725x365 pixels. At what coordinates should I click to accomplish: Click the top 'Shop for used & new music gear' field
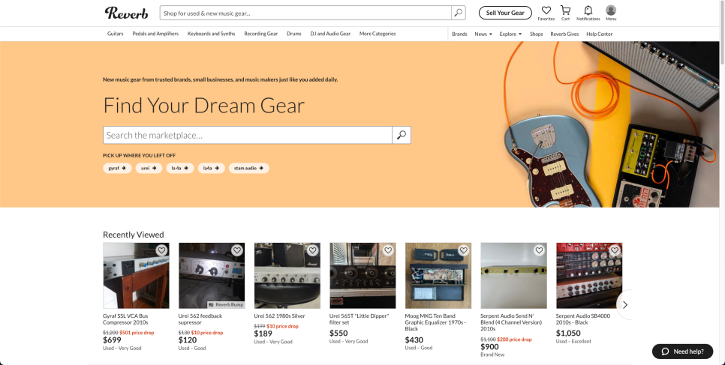[x=305, y=13]
